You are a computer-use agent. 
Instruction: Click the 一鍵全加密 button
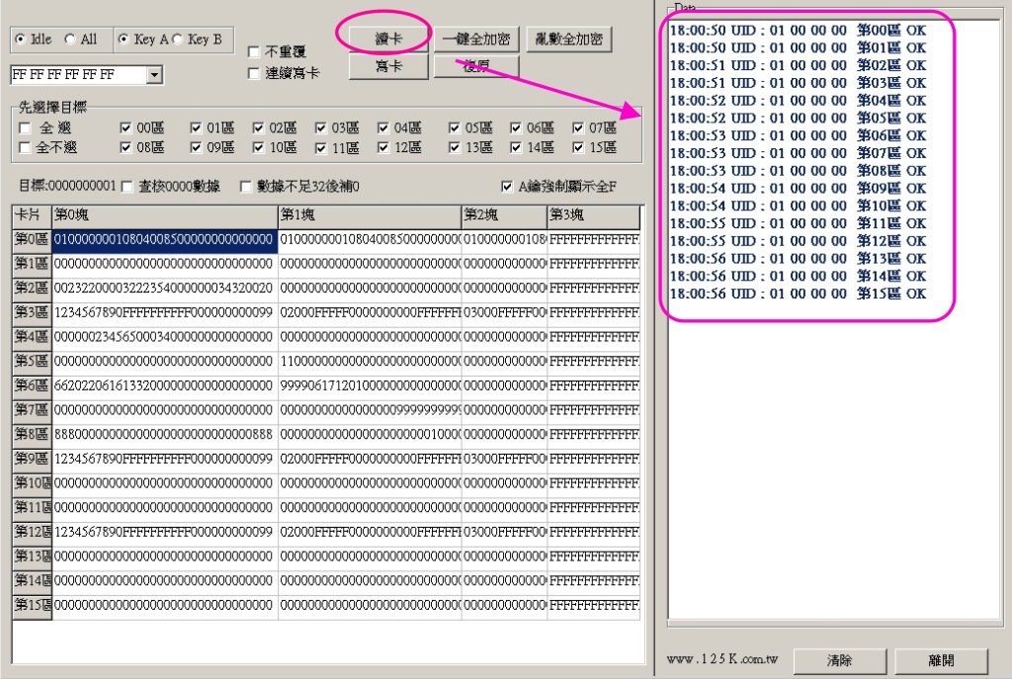[x=476, y=40]
